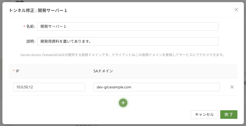Confirm changes with the 完了 button
Viewport: 246px width, 126px height.
coord(229,115)
